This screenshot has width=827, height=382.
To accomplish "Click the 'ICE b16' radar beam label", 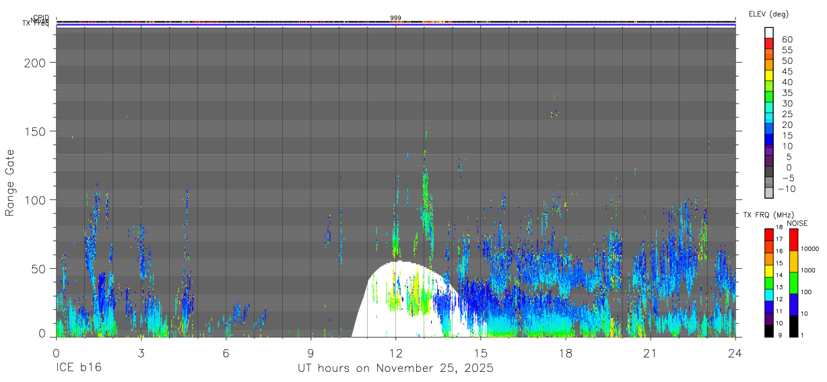I will click(77, 369).
